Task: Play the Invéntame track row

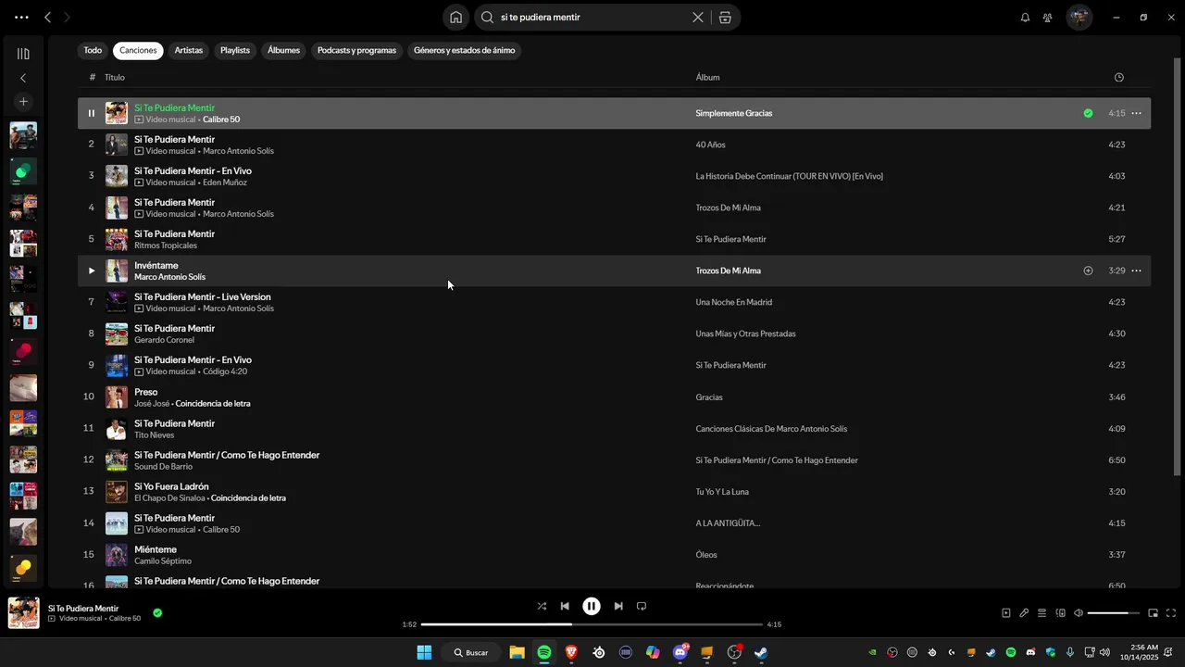Action: point(91,271)
